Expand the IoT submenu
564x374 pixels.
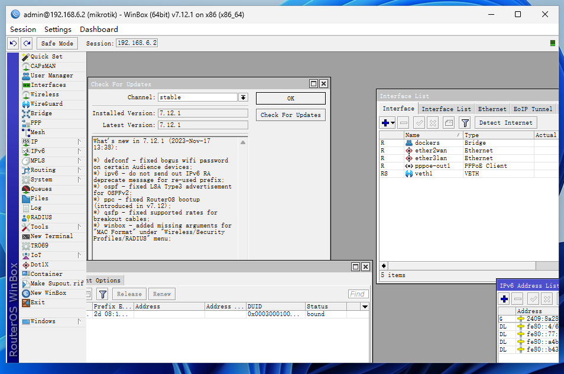pos(79,255)
